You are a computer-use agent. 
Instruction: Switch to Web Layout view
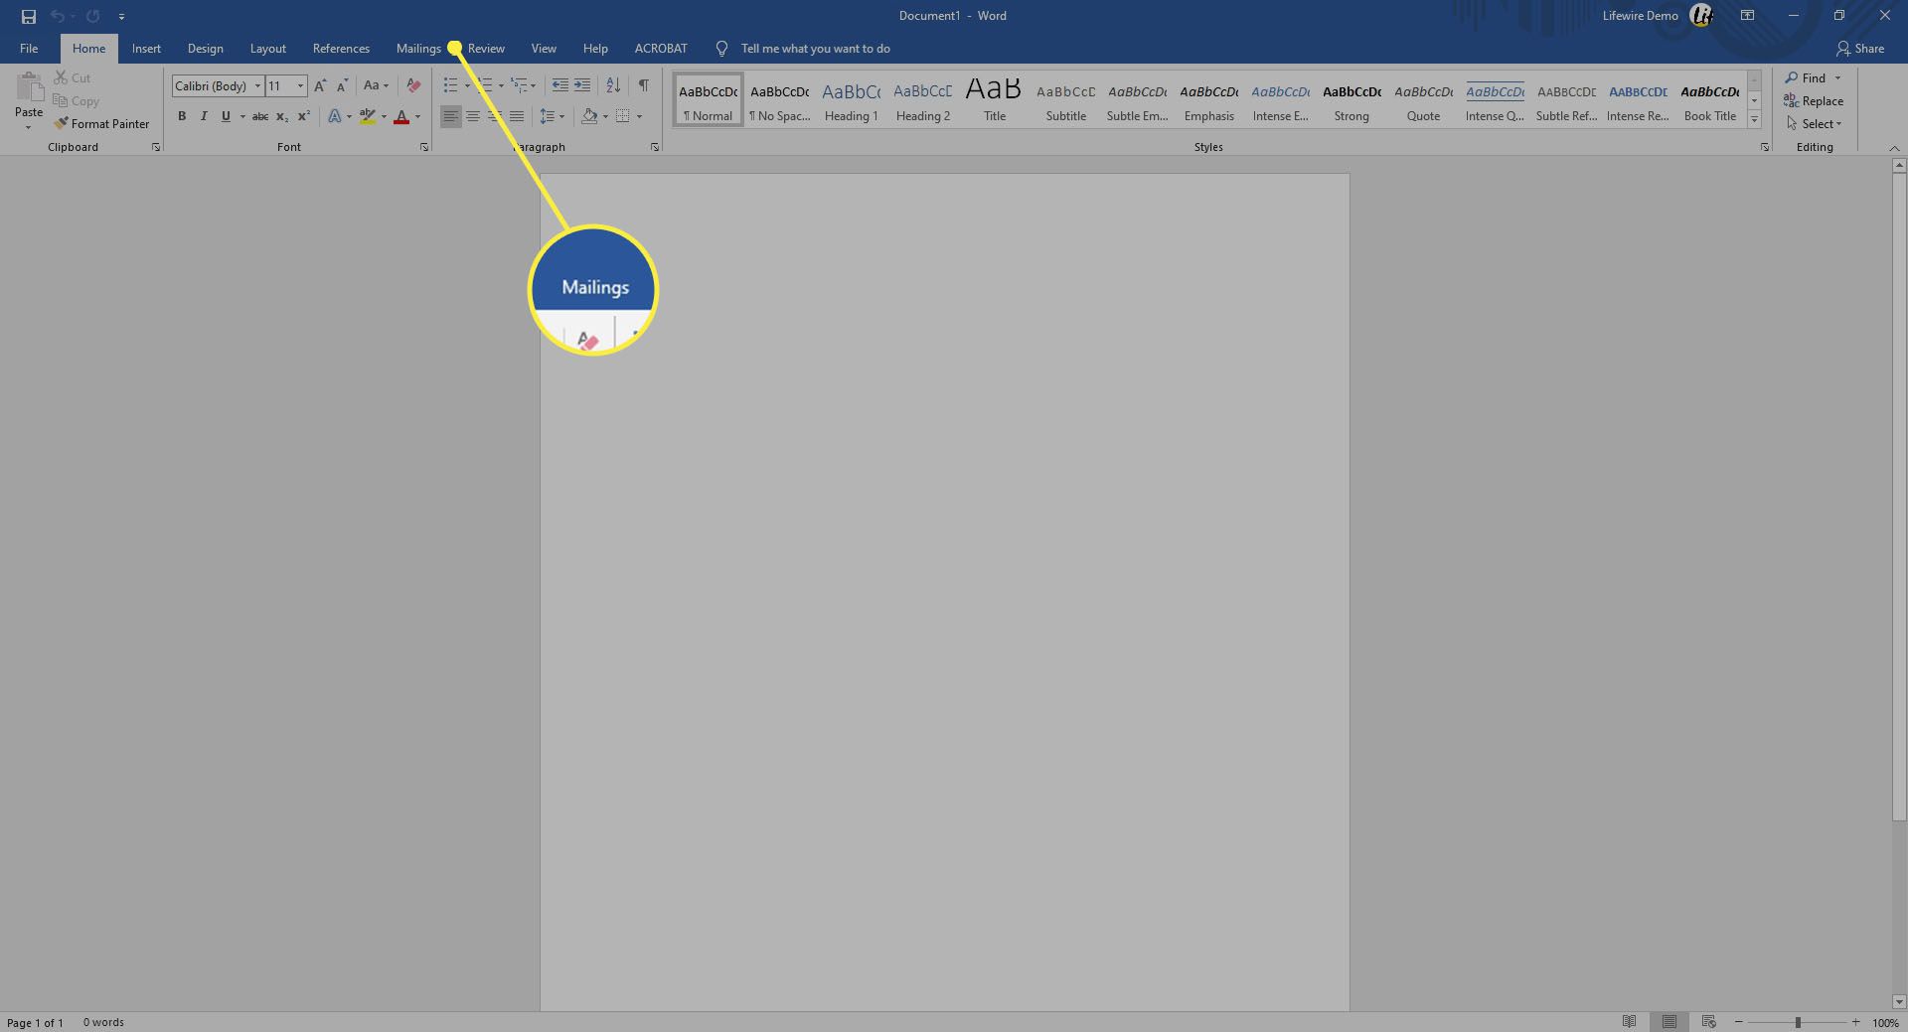pyautogui.click(x=1709, y=1022)
